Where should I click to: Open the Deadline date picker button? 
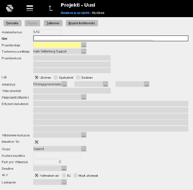click(x=64, y=168)
